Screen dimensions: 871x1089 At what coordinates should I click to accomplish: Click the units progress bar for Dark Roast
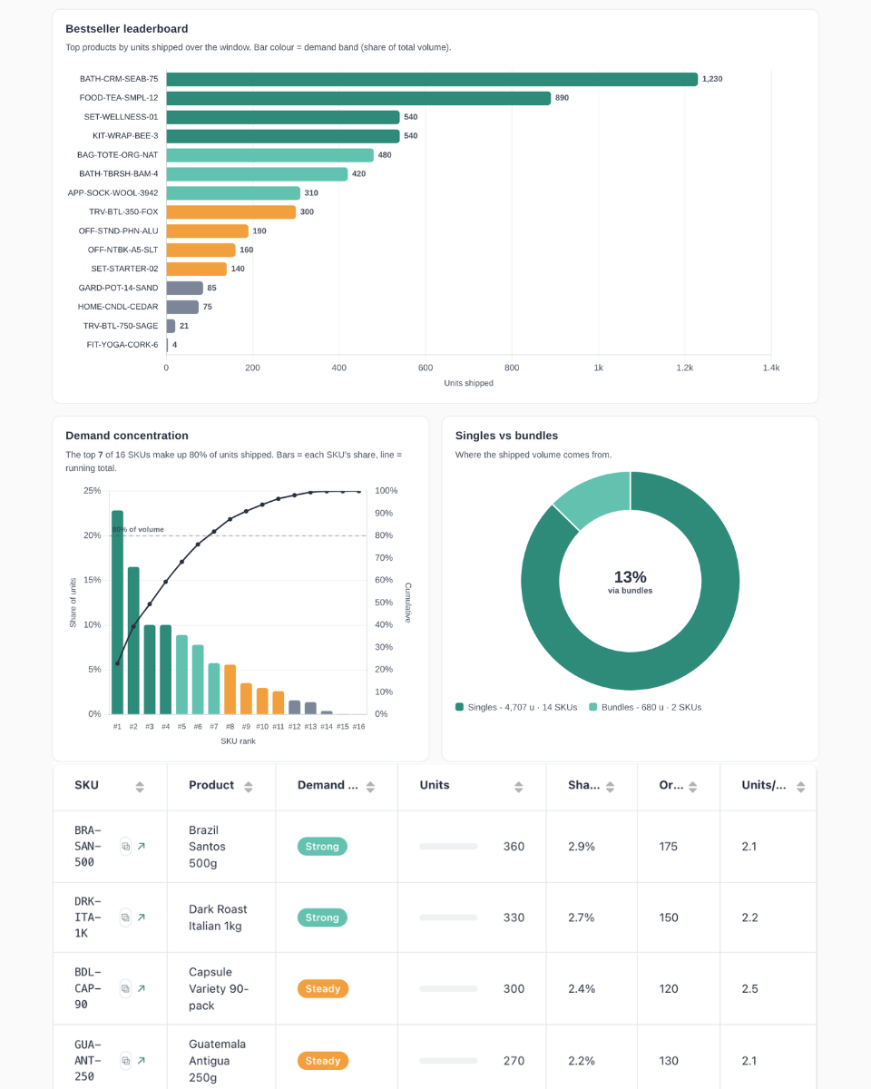pos(448,917)
